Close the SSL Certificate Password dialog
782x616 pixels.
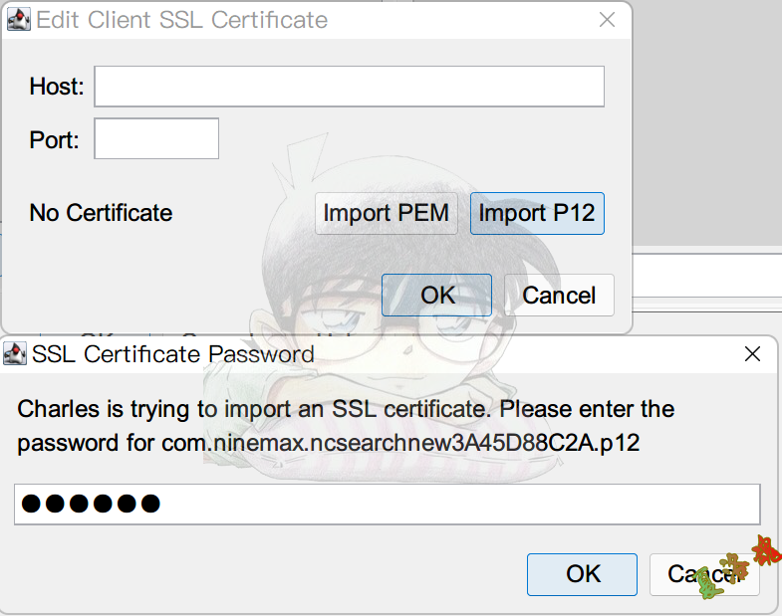tap(753, 353)
